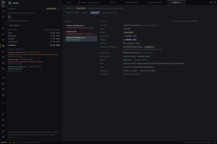Click the synthetic tag beside settlement reference
The width and height of the screenshot is (217, 144).
[x=149, y=47]
